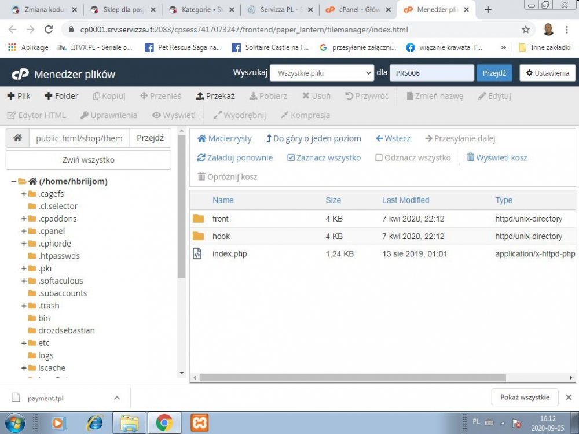Click Przejdź button beside path field

pyautogui.click(x=151, y=138)
